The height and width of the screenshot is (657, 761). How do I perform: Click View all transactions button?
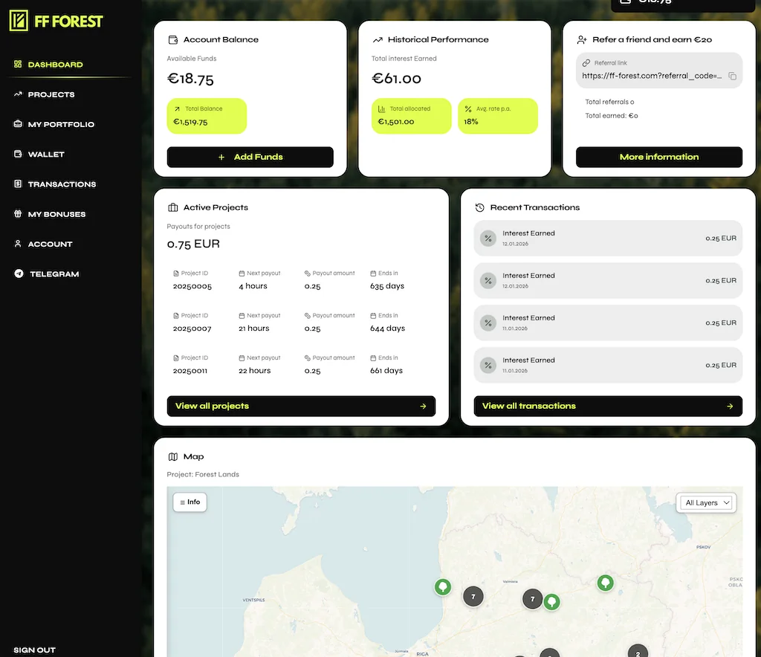coord(607,407)
